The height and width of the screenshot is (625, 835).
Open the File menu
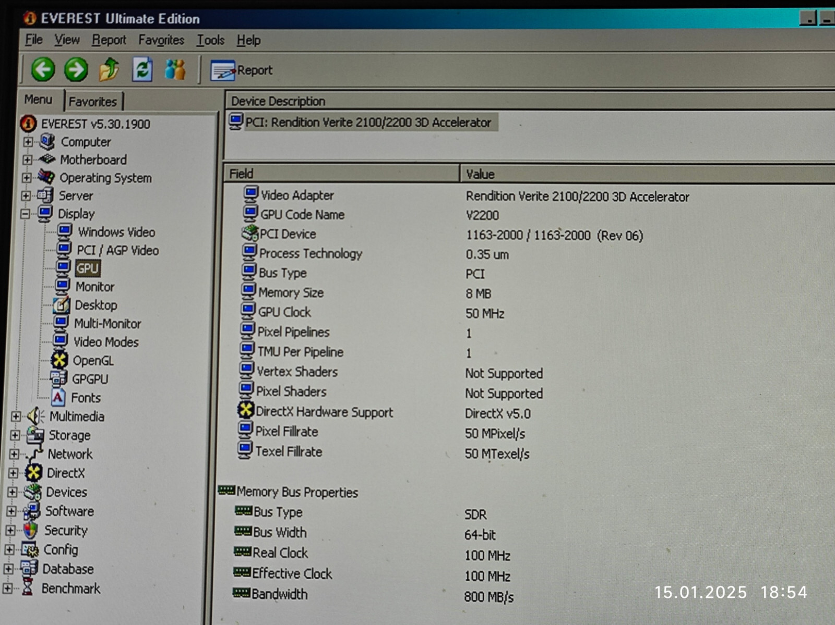[x=34, y=40]
